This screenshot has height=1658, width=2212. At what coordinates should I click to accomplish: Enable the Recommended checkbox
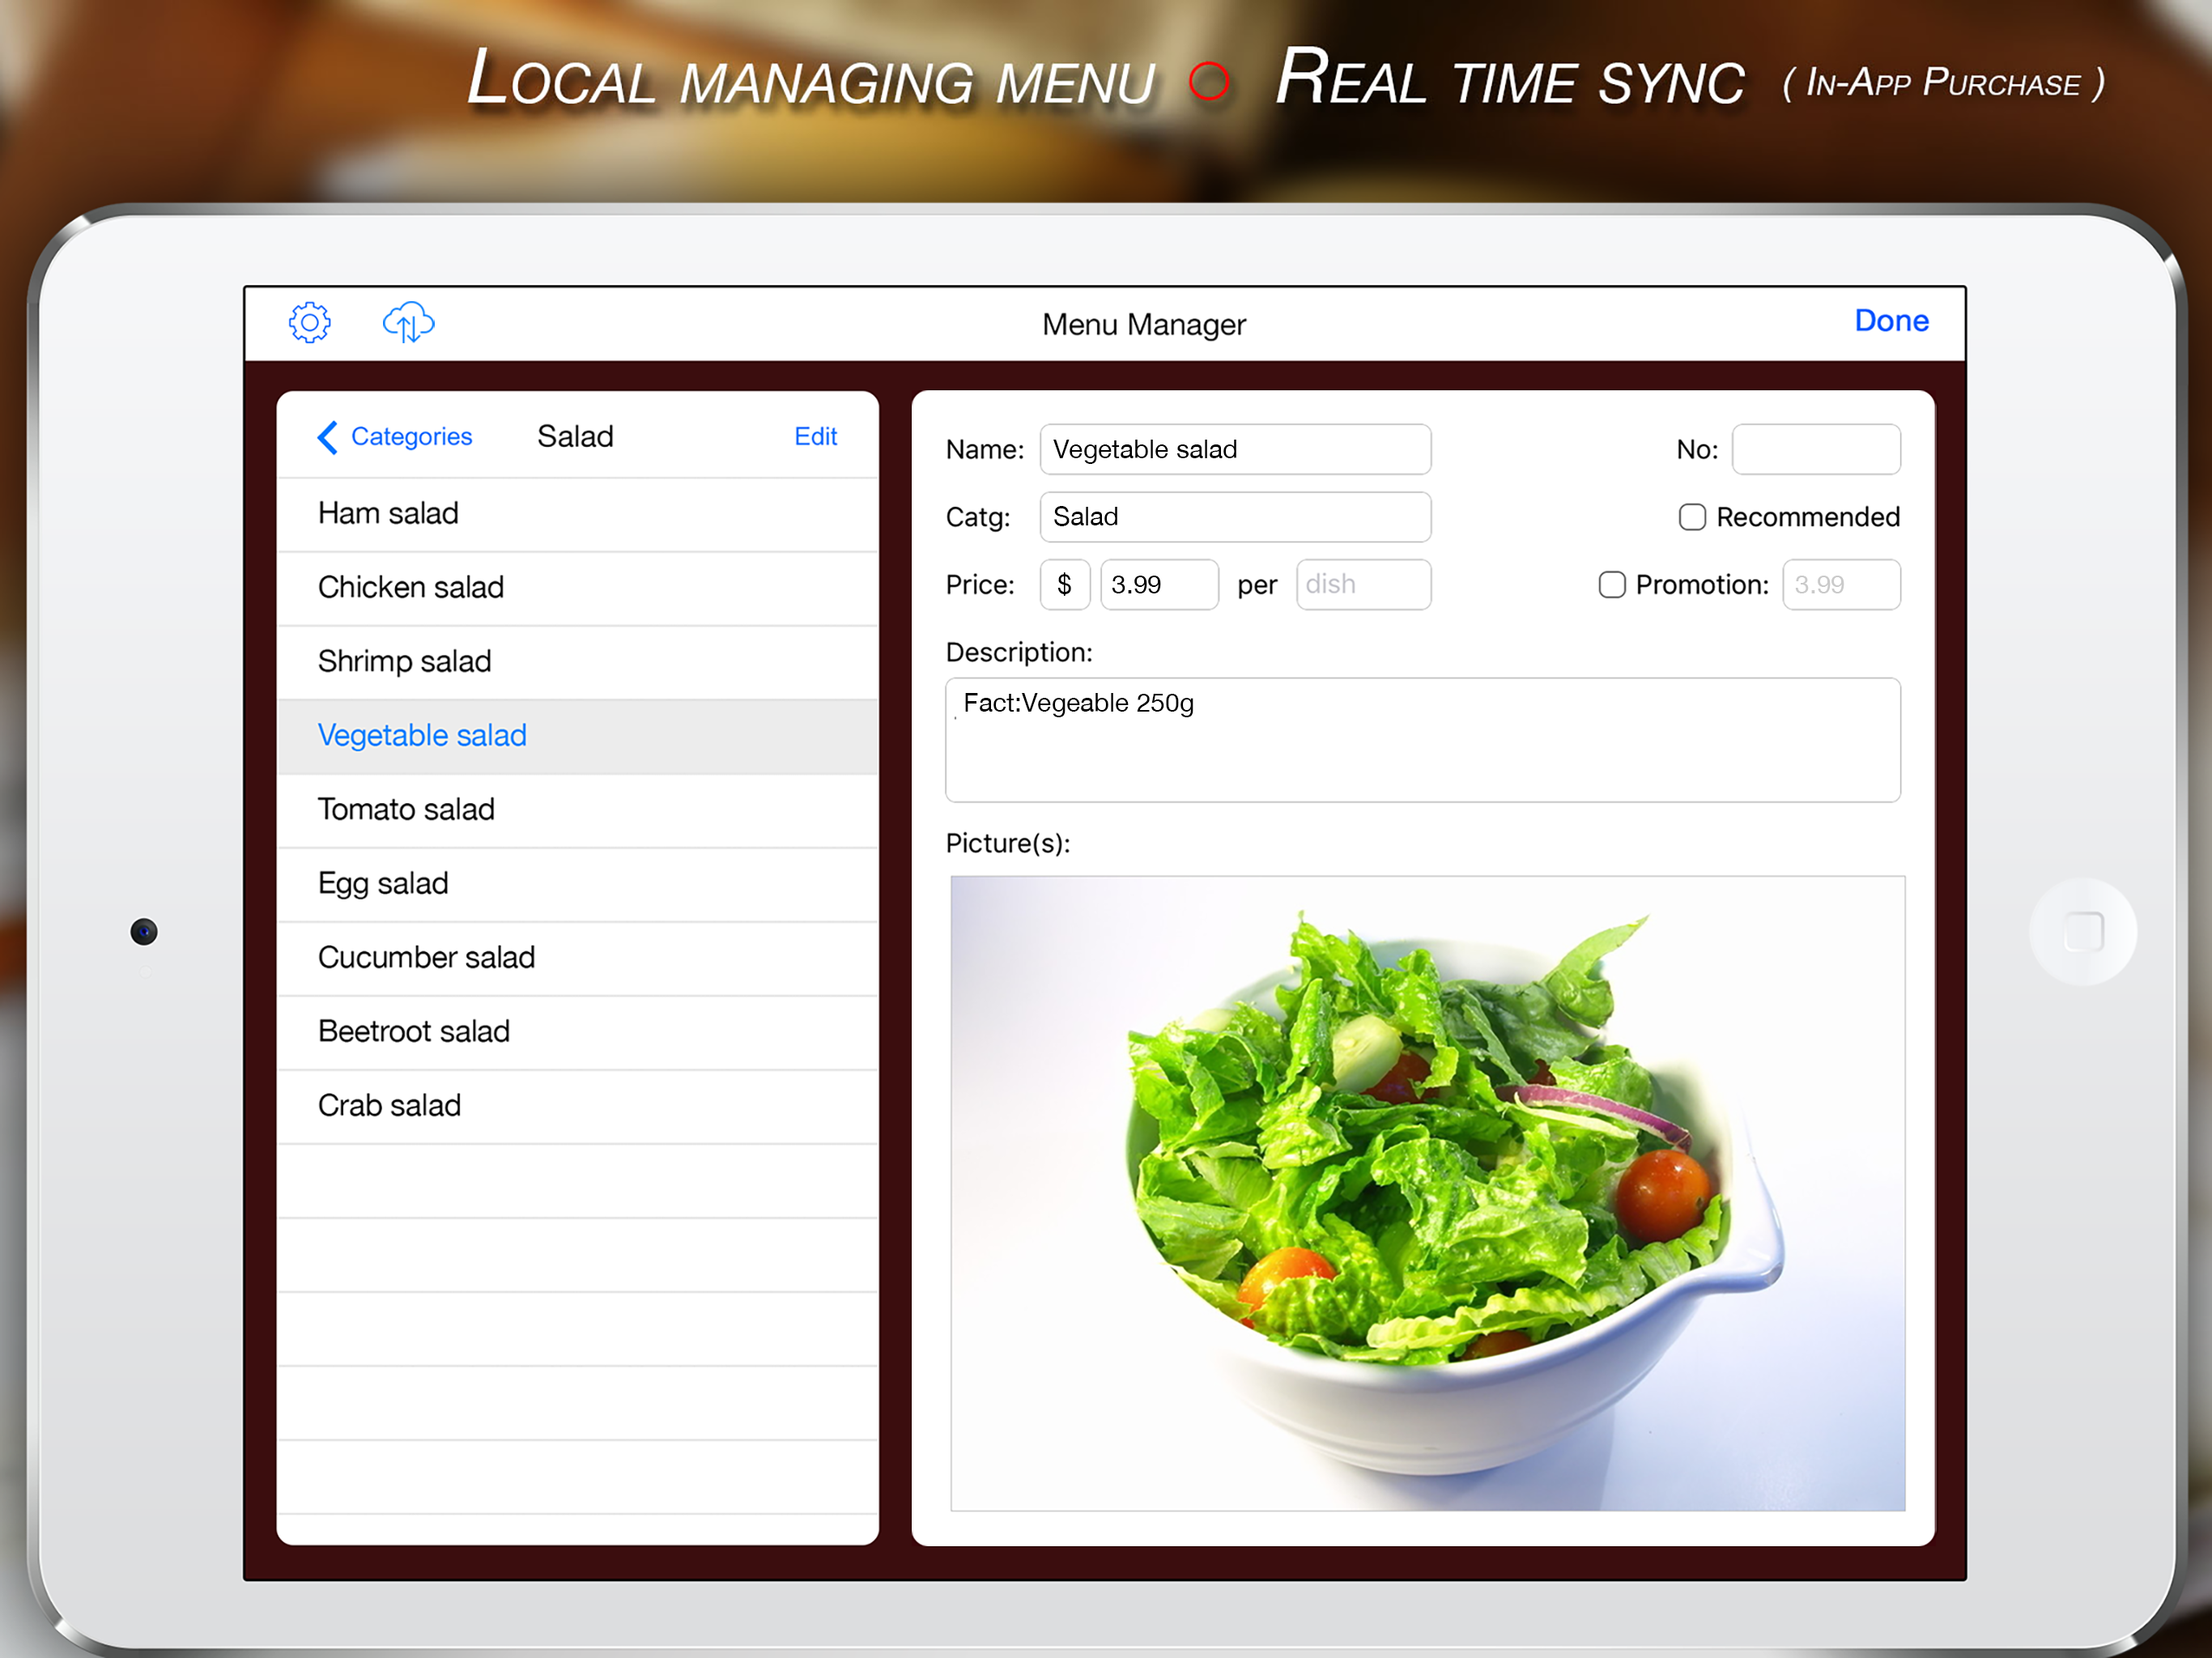(1691, 517)
